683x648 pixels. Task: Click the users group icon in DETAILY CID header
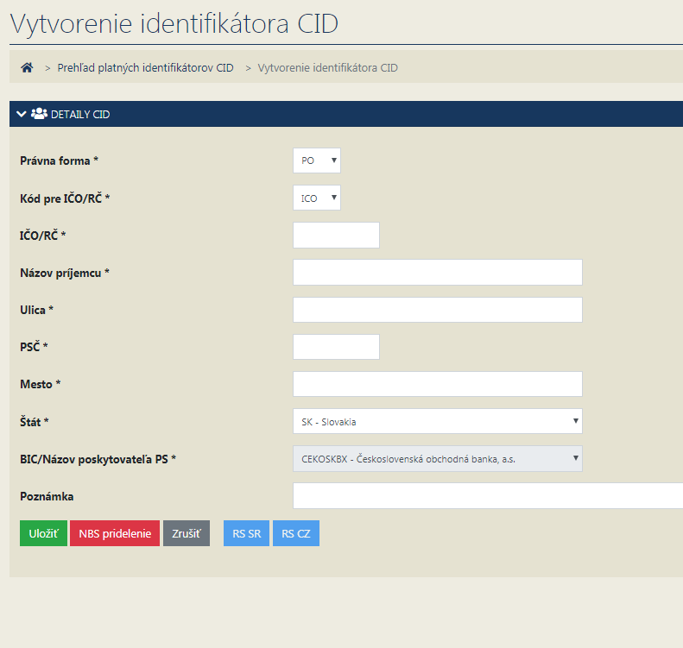click(39, 114)
